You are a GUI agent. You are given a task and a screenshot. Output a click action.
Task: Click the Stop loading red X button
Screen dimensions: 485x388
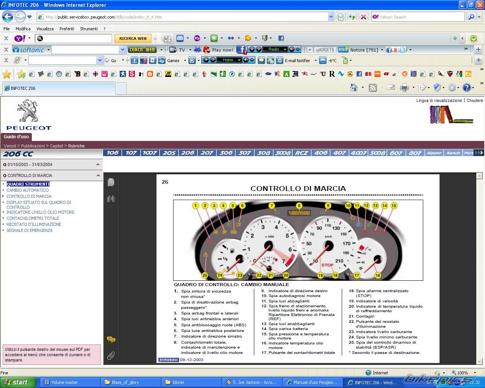click(x=363, y=17)
